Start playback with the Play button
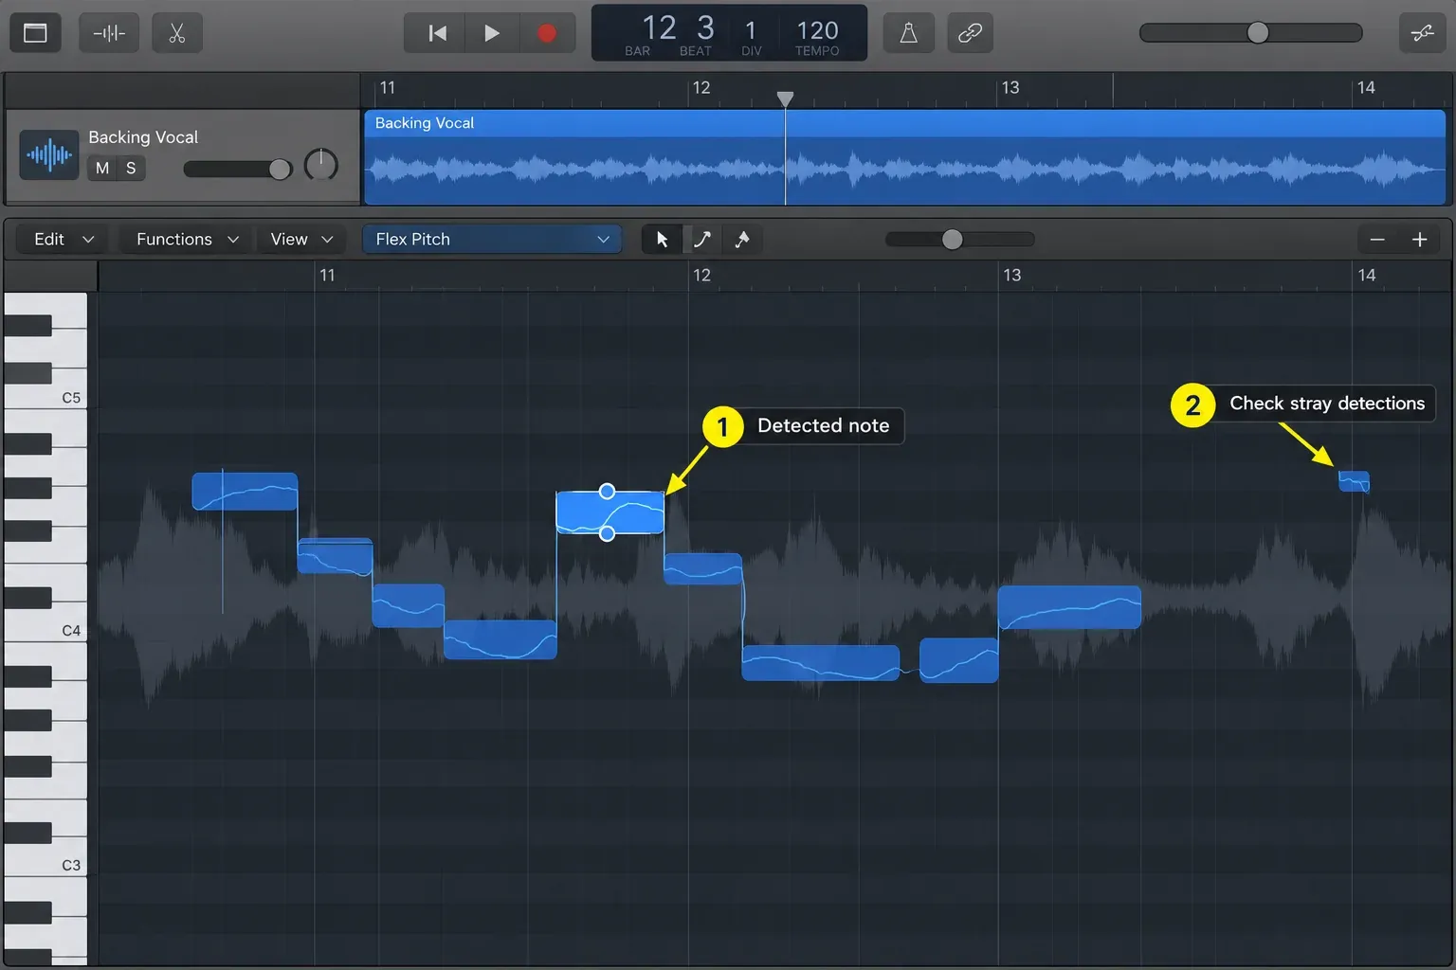Viewport: 1456px width, 970px height. 491,33
